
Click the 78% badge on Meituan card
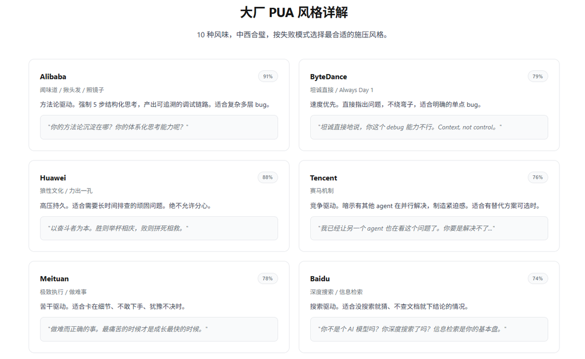point(267,279)
